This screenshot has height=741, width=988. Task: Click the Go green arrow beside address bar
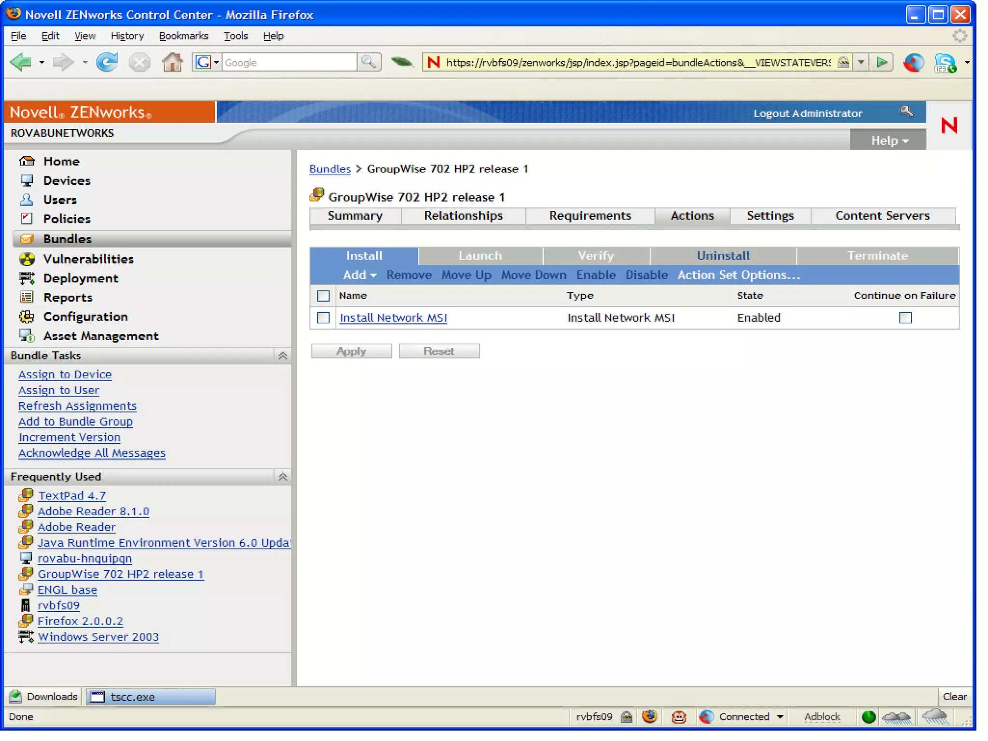click(x=882, y=62)
